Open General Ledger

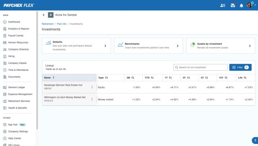click(17, 87)
